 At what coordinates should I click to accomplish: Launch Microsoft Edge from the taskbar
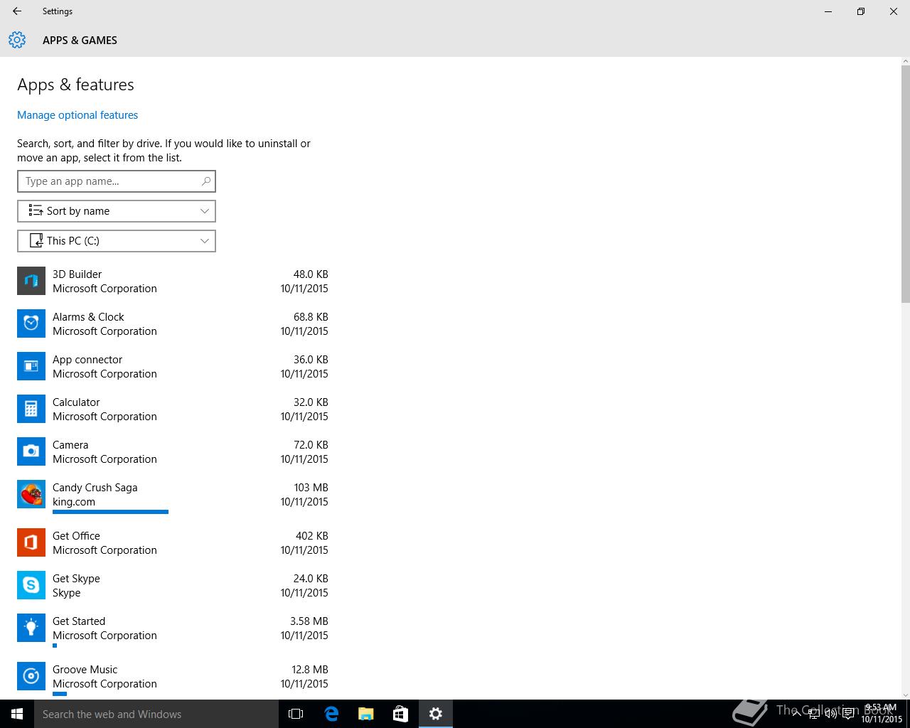[x=331, y=714]
